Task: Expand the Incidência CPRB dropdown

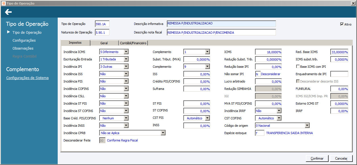Action: point(163,133)
